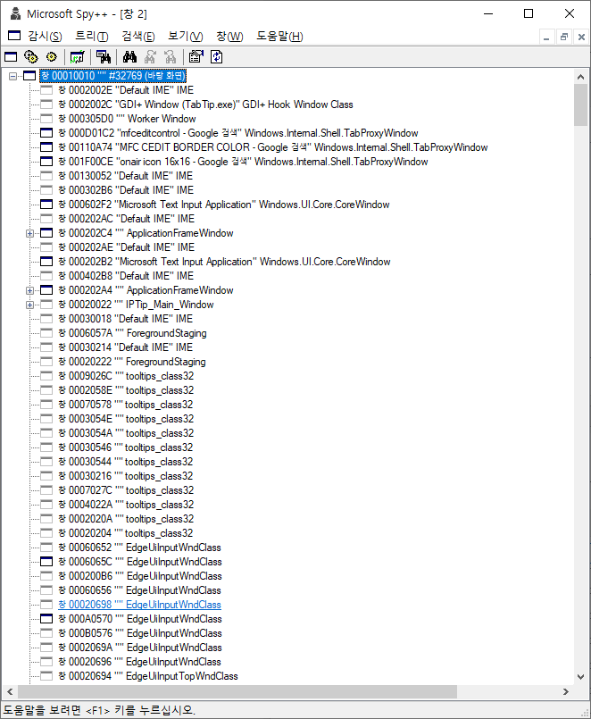
Task: Open the 창(W) menu
Action: (229, 36)
